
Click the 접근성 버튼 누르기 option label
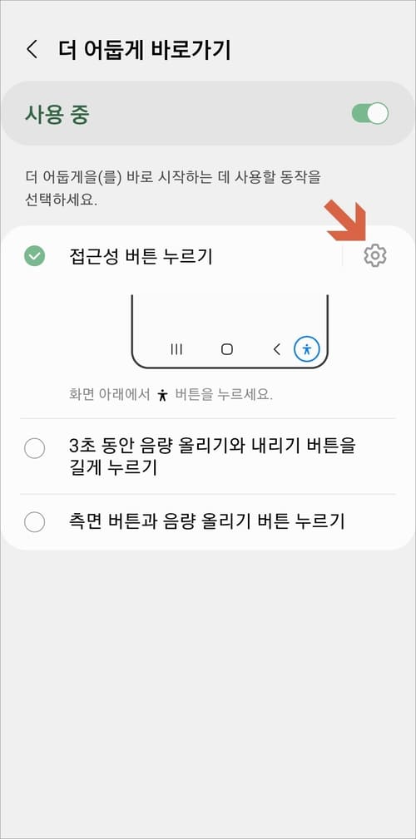141,256
